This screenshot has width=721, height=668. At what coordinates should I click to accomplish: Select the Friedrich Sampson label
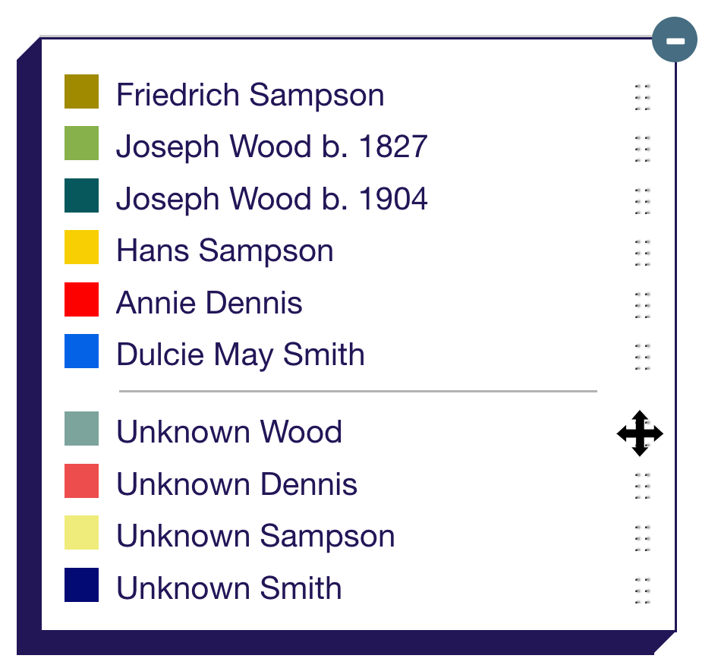pyautogui.click(x=250, y=95)
